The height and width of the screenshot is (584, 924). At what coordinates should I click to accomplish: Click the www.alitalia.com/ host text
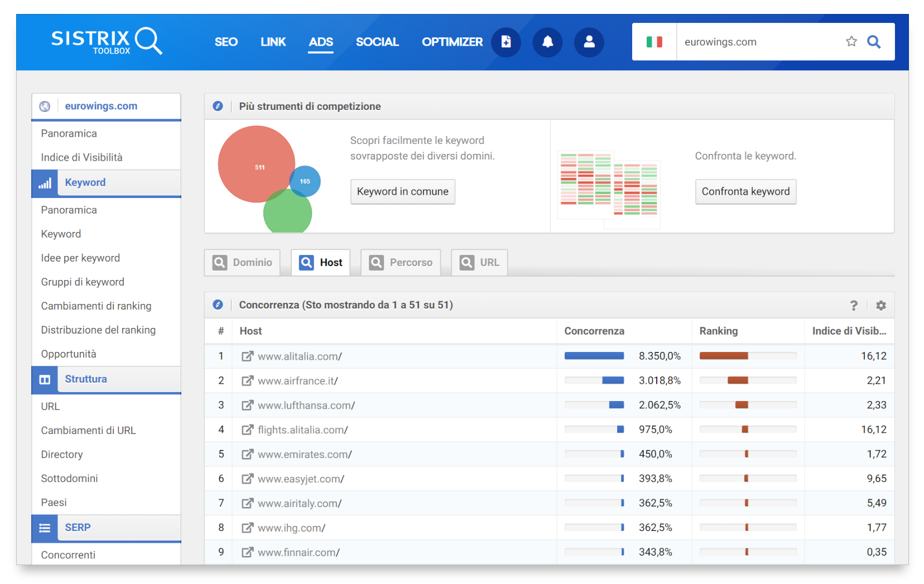tap(300, 356)
